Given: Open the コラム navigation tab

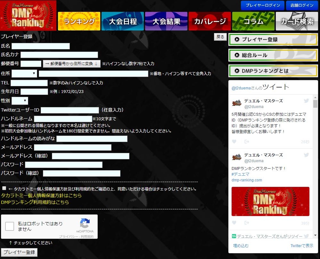Looking at the screenshot, I should (253, 21).
